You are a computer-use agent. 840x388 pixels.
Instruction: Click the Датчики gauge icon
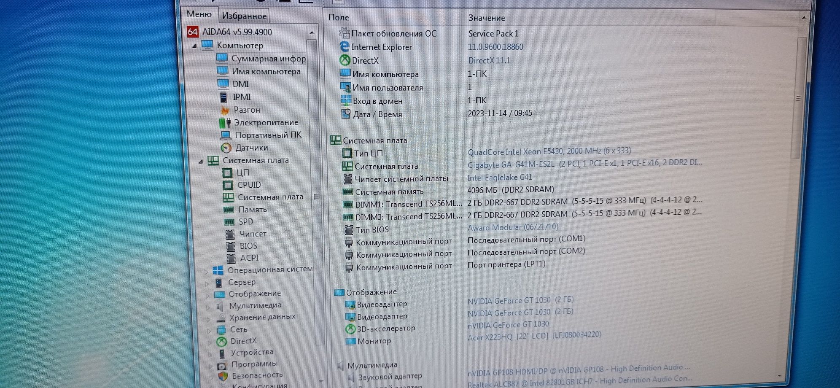pyautogui.click(x=226, y=148)
